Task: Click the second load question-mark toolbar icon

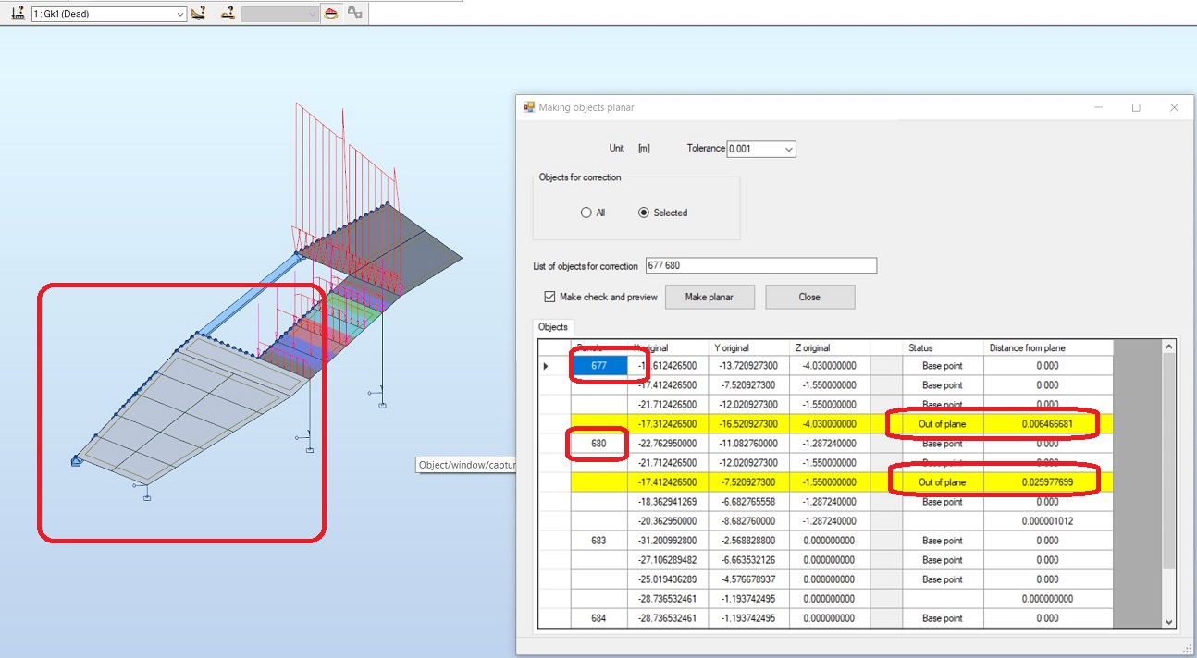Action: 228,13
